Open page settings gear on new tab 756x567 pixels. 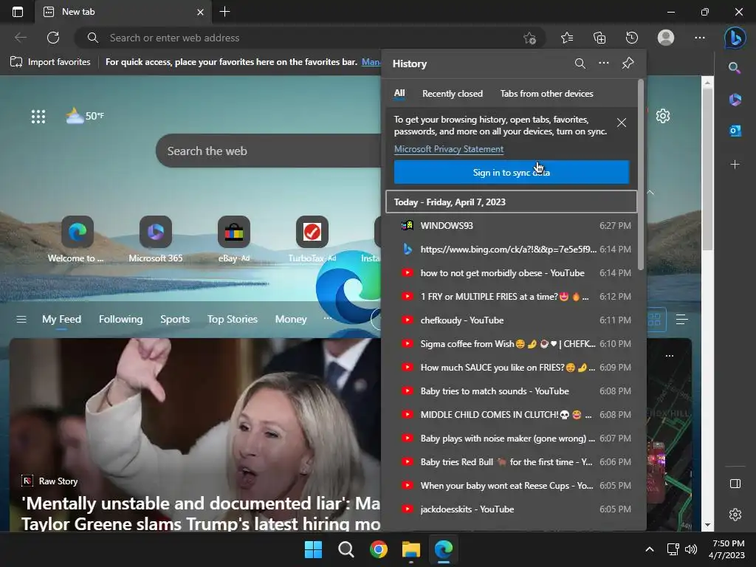pos(663,116)
